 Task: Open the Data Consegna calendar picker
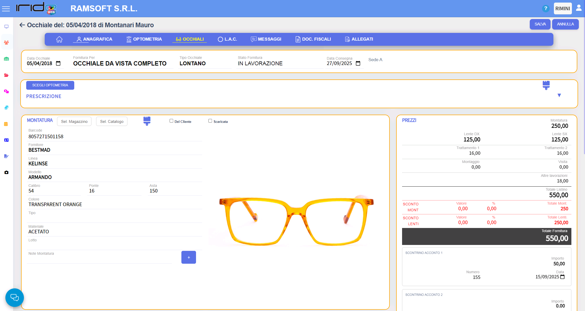tap(358, 63)
